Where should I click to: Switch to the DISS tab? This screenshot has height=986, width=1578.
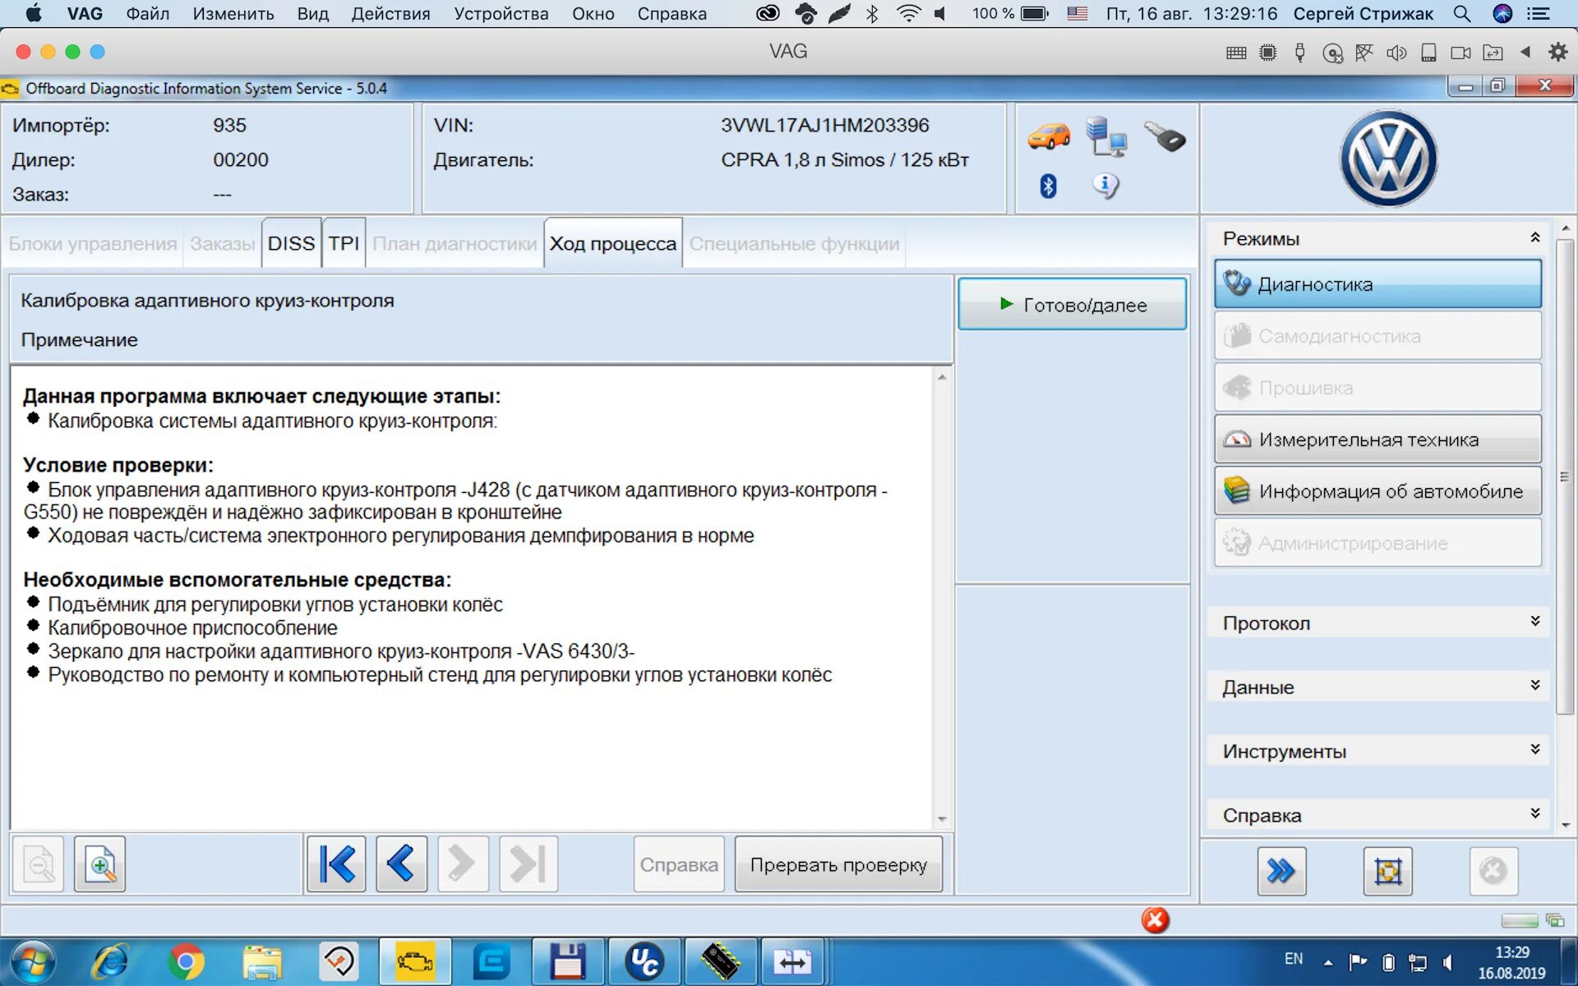point(291,244)
